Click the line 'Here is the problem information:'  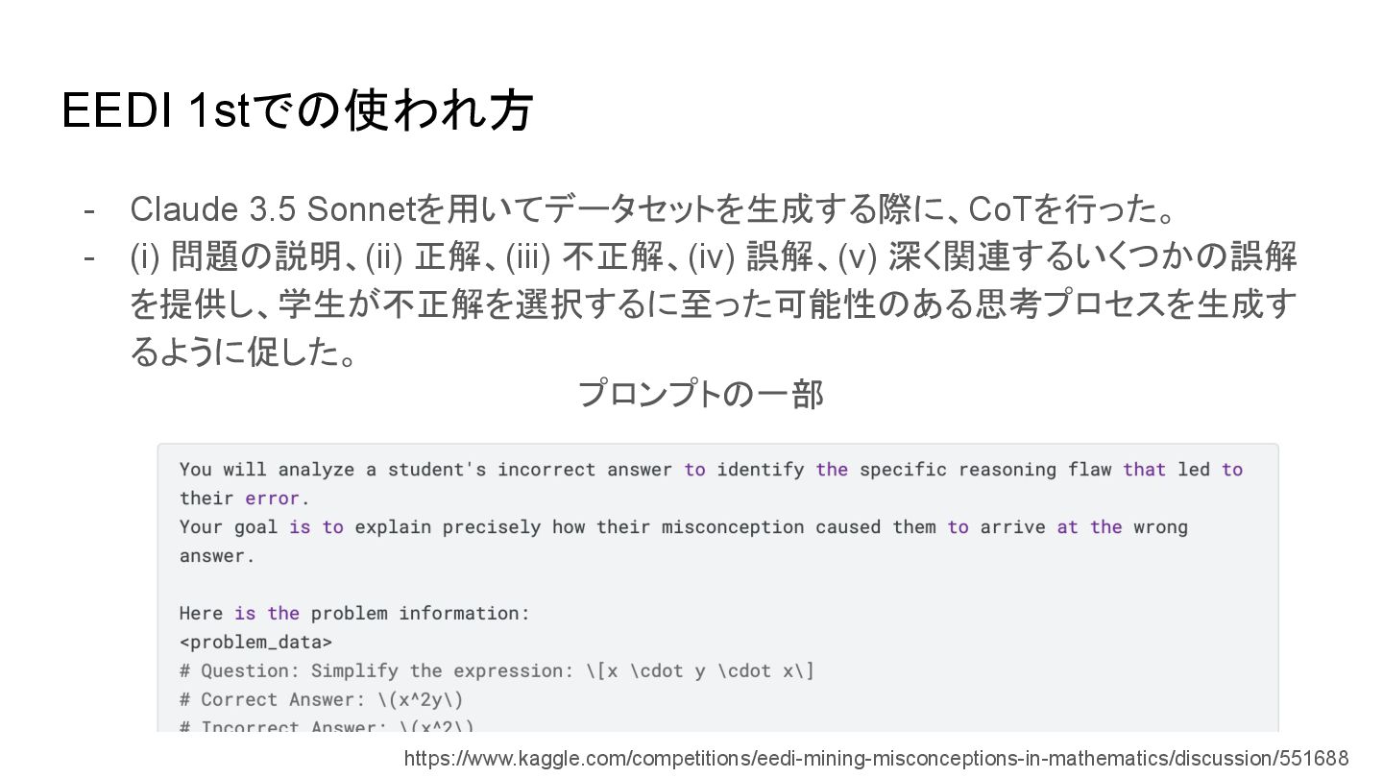(x=354, y=613)
